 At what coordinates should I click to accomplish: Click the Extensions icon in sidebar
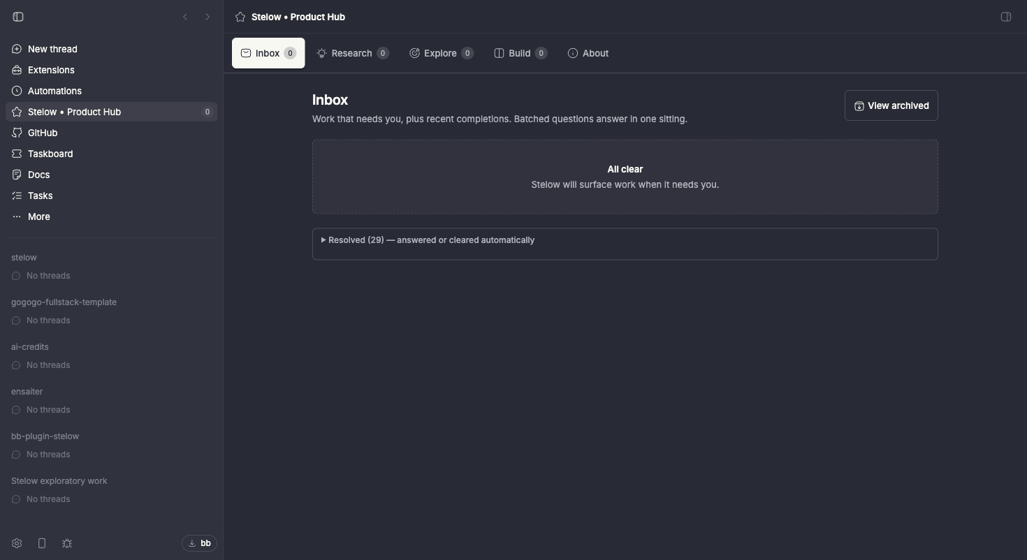click(17, 70)
